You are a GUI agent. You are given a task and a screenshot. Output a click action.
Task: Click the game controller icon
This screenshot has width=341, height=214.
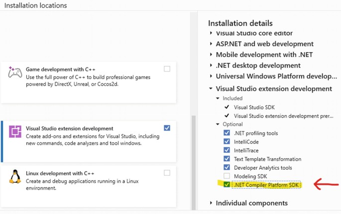[15, 72]
